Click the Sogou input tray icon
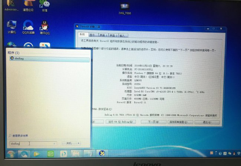Viewport: 241px width, 166px height. tap(212, 153)
